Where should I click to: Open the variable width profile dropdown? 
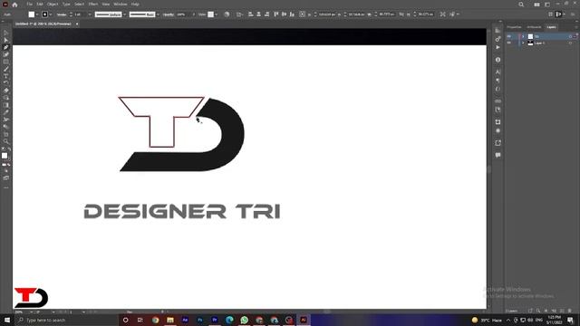(125, 14)
